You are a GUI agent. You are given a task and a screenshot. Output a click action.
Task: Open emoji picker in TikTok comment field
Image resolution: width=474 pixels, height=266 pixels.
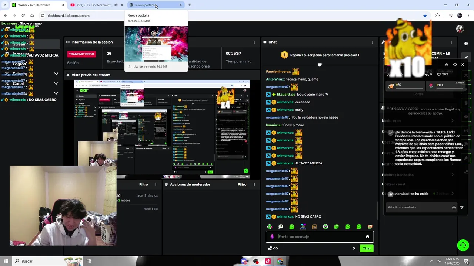pyautogui.click(x=454, y=208)
